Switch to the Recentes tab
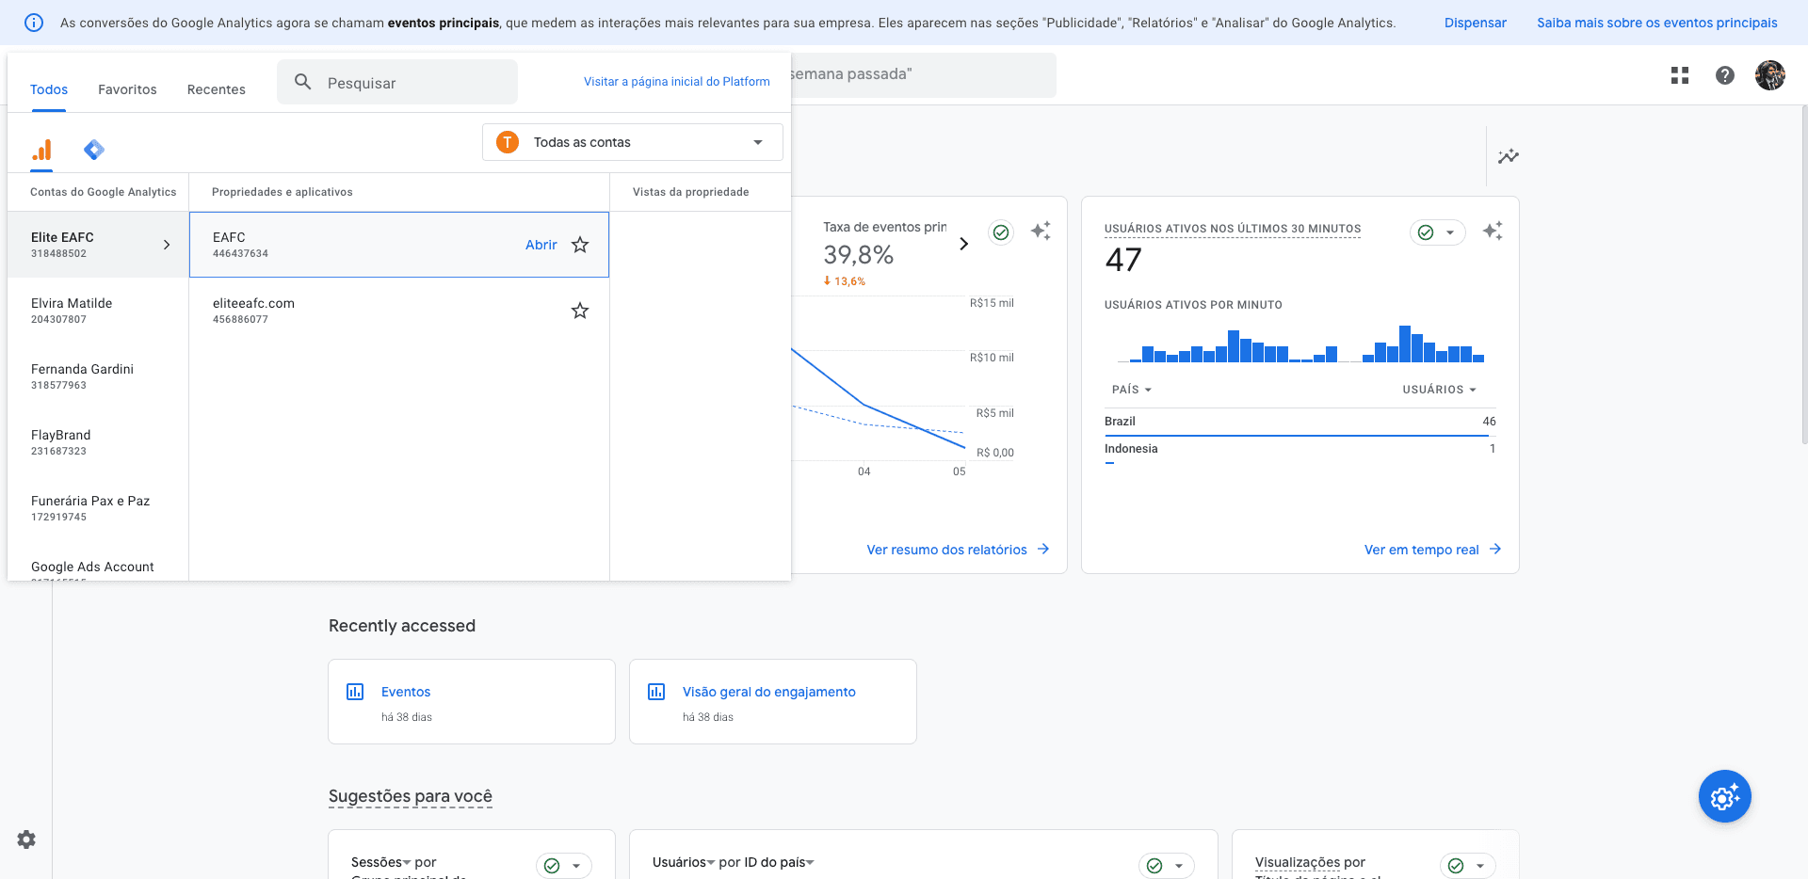This screenshot has width=1808, height=879. tap(217, 89)
